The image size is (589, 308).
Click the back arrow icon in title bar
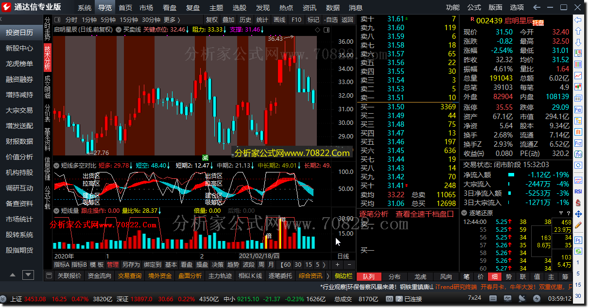click(x=537, y=7)
